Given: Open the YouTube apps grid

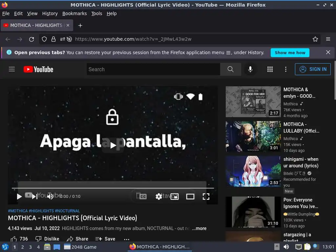Looking at the screenshot, I should click(x=270, y=69).
